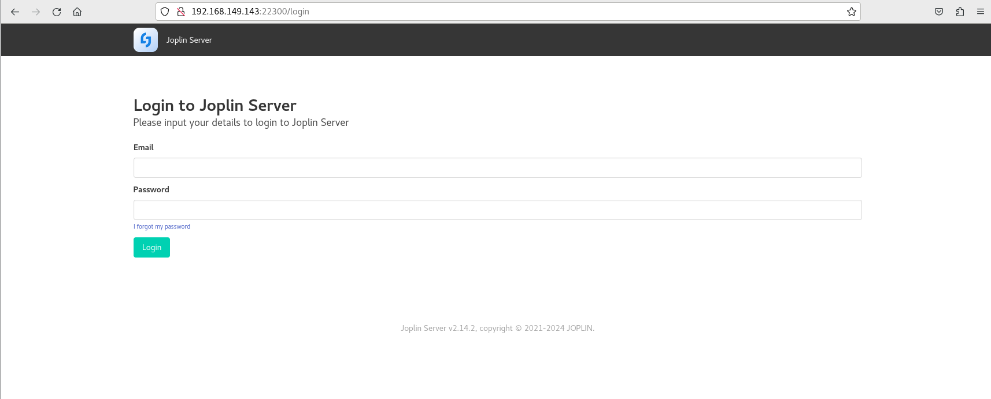Open the Save to Pocket icon
The width and height of the screenshot is (991, 399).
[939, 12]
